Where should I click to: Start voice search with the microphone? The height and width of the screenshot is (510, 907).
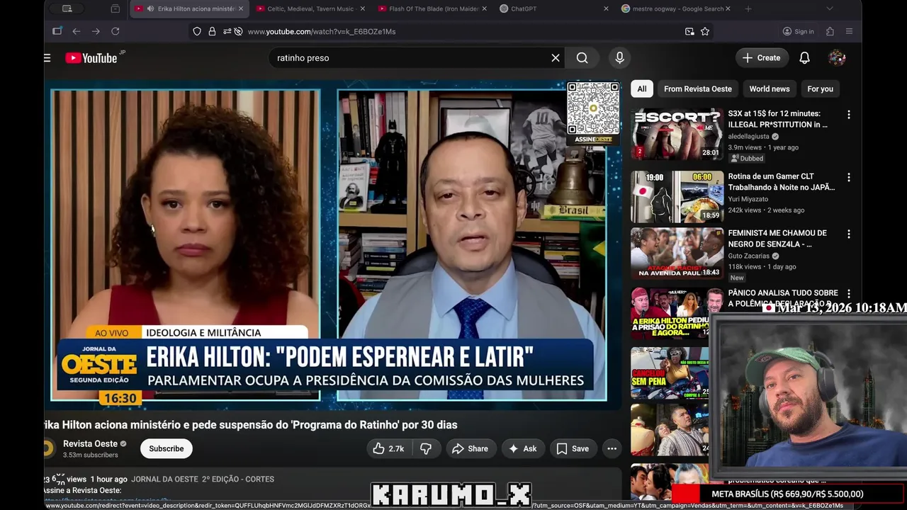pos(619,58)
